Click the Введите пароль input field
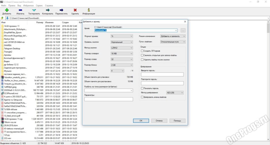Image resolution: width=270 pixels, height=145 pixels. click(162, 74)
